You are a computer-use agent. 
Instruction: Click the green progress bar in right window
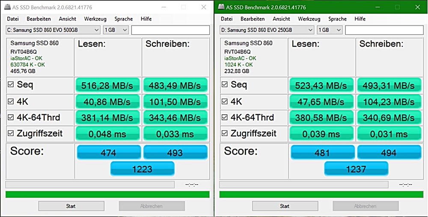(321, 194)
